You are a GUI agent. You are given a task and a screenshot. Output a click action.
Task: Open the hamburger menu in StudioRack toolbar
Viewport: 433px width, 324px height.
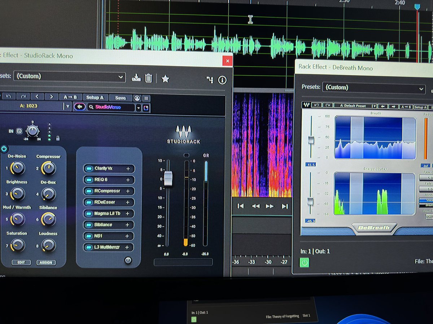coord(146,98)
